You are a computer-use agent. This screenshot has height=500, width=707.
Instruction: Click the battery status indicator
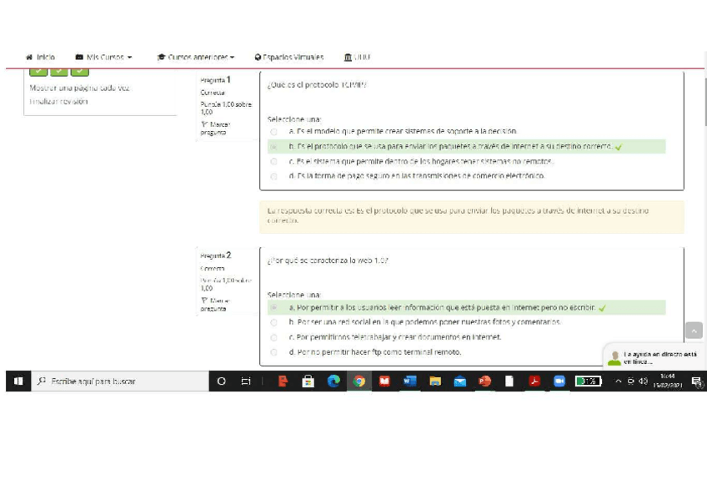[x=589, y=381]
